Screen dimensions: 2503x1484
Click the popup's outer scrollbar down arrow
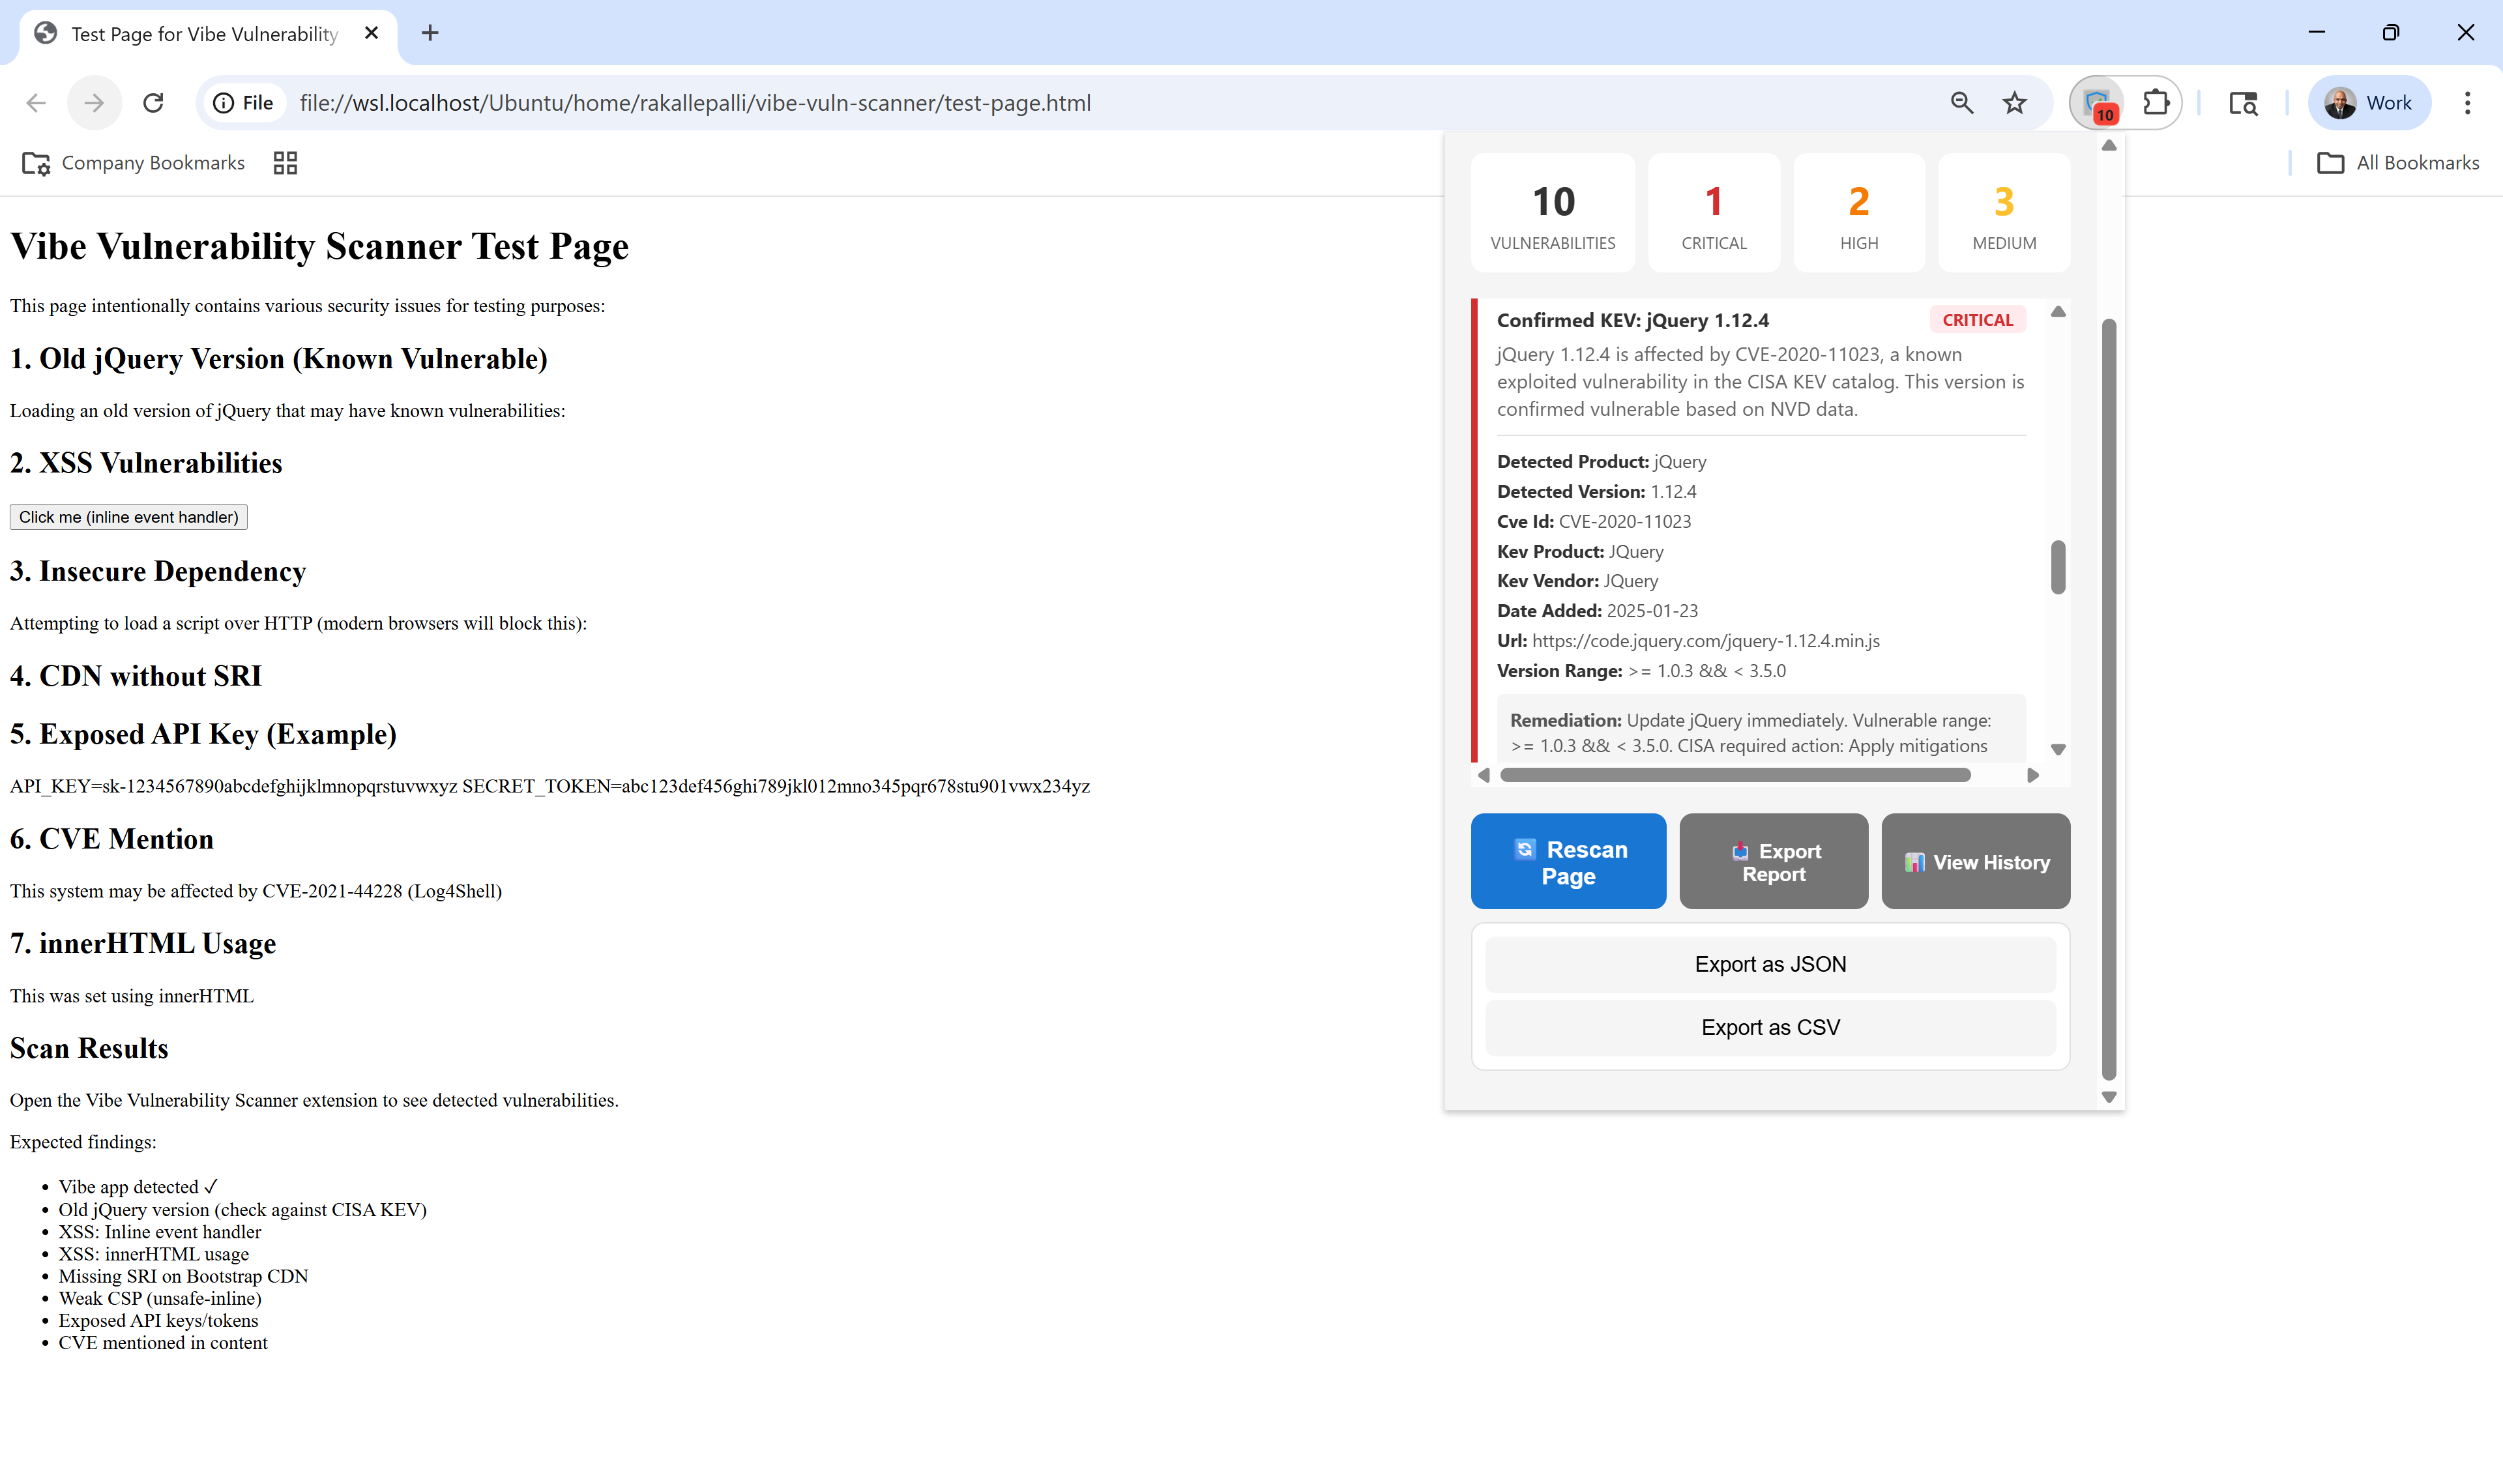click(2108, 1097)
